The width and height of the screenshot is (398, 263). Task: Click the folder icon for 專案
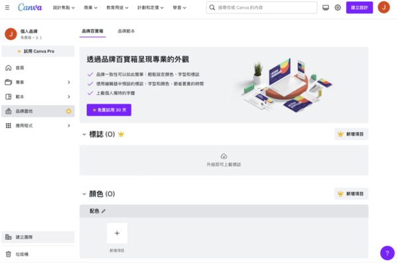coord(9,82)
